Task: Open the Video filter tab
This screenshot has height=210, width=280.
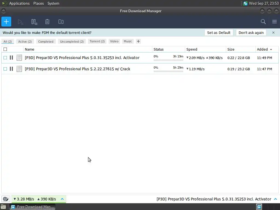Action: coord(114,42)
